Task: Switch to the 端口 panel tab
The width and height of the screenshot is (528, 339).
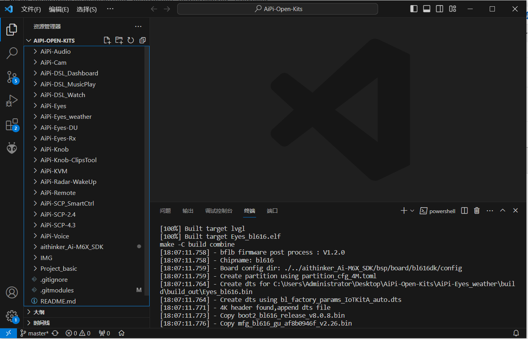Action: 272,211
